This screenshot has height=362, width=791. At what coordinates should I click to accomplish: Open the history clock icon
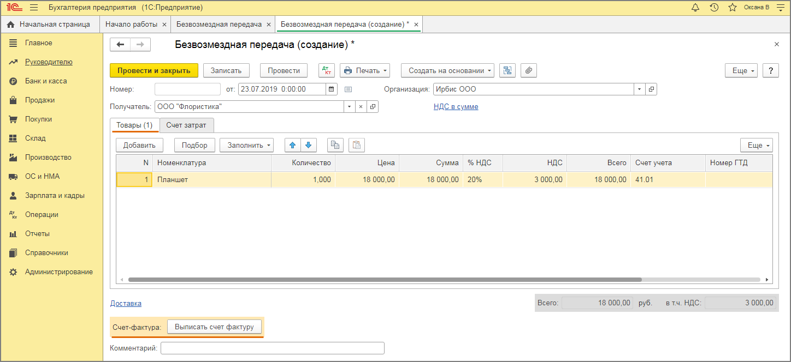pyautogui.click(x=714, y=8)
